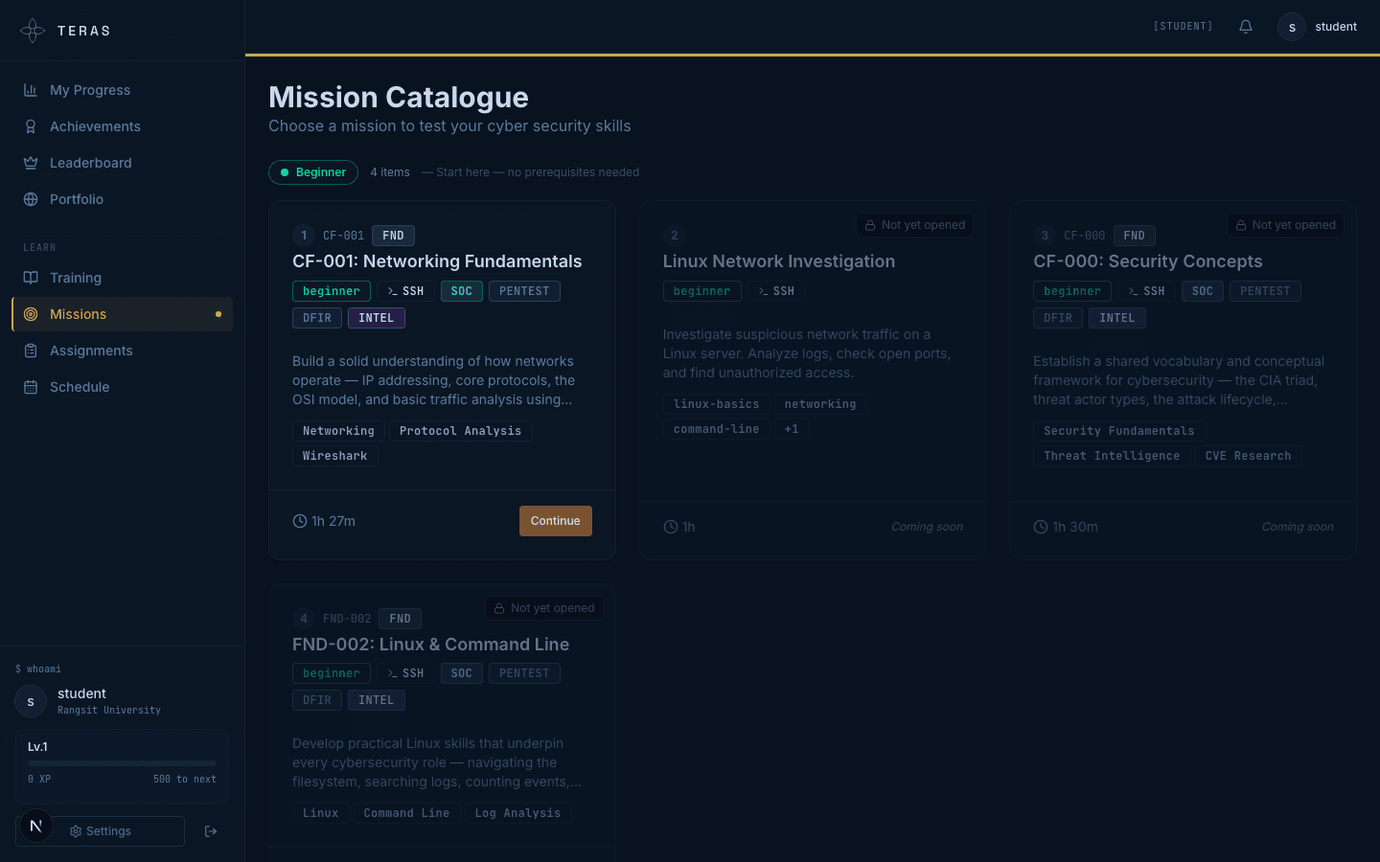This screenshot has width=1380, height=862.
Task: Click the Training book icon
Action: 31,278
